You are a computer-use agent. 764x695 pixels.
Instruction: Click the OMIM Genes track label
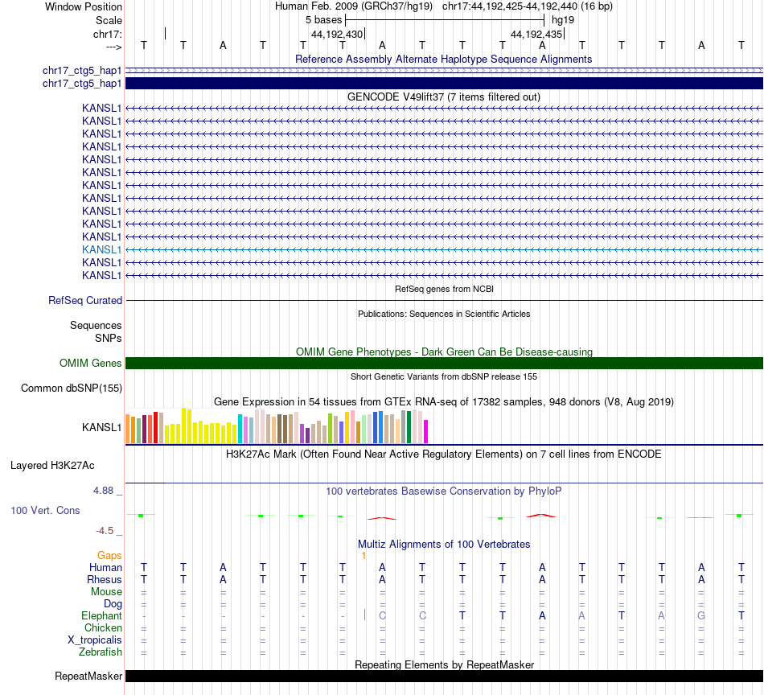coord(90,363)
